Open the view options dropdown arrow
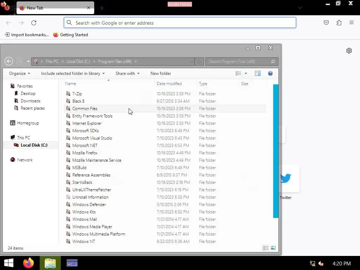Image resolution: width=360 pixels, height=270 pixels. coord(246,73)
